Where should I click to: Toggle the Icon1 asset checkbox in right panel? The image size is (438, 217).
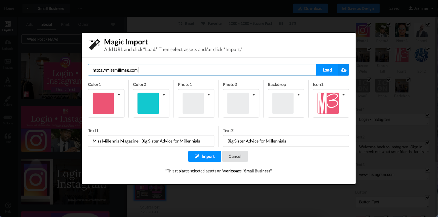tap(408, 49)
